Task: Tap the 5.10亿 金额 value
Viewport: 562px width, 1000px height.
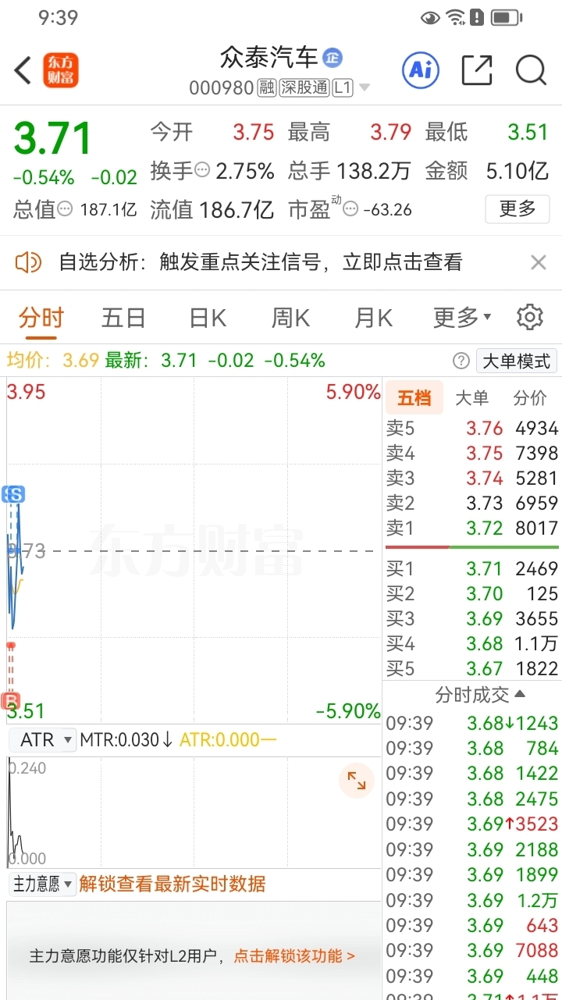Action: click(517, 170)
